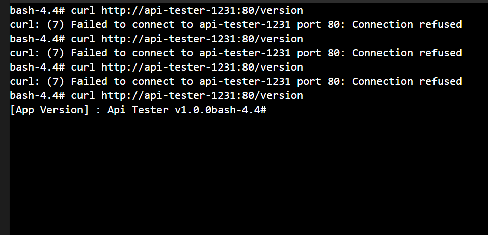This screenshot has height=235, width=488.
Task: Click Connection refused in the third error line
Action: tap(407, 81)
